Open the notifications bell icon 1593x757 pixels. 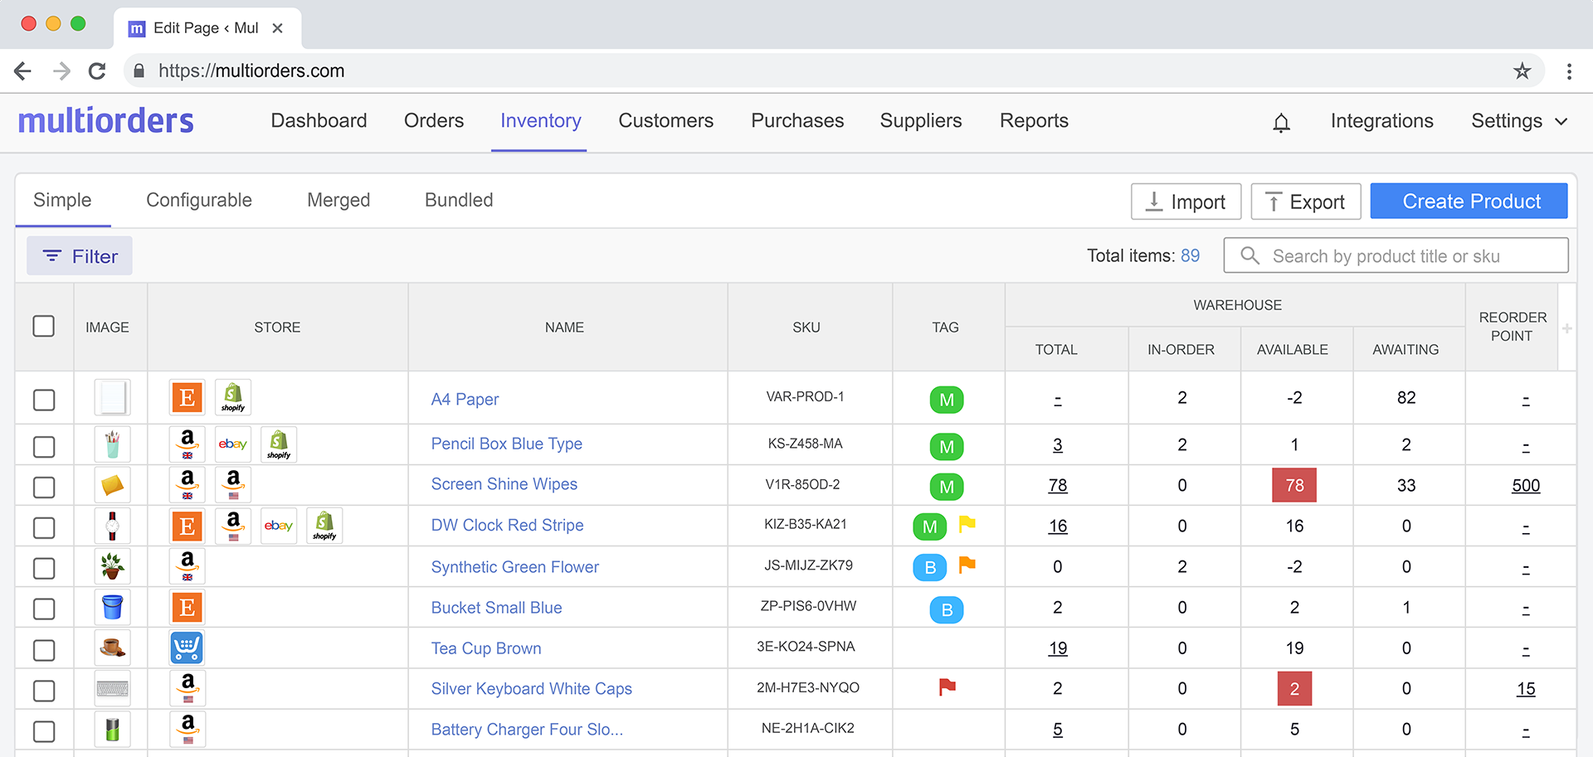tap(1281, 123)
